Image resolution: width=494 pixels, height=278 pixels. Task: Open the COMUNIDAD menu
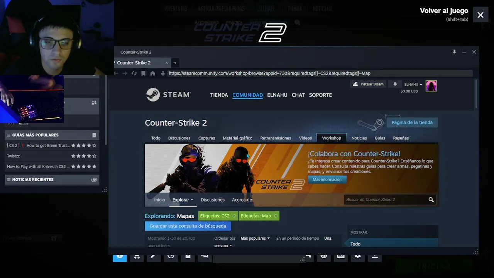tap(247, 95)
